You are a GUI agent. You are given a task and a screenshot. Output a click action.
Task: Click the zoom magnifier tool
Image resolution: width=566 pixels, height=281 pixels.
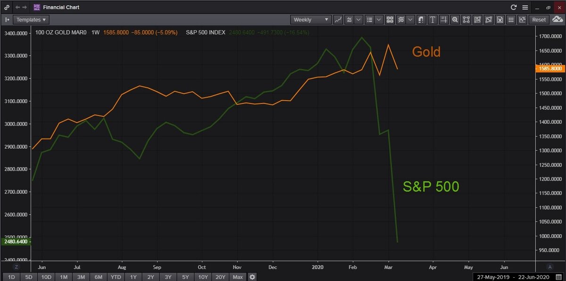click(x=455, y=19)
